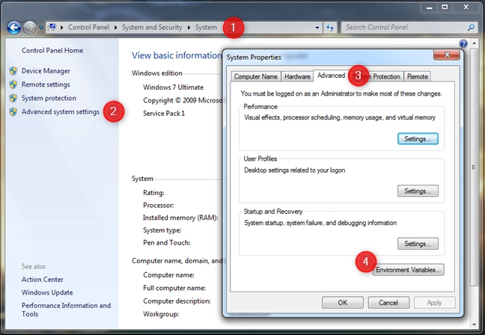Click the magnifier search icon
485x335 pixels.
point(471,28)
